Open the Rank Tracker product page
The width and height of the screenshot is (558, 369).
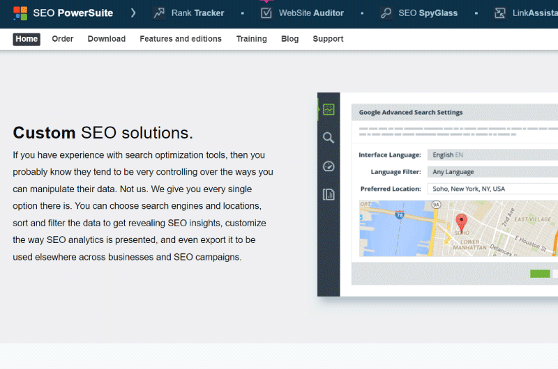pyautogui.click(x=197, y=13)
